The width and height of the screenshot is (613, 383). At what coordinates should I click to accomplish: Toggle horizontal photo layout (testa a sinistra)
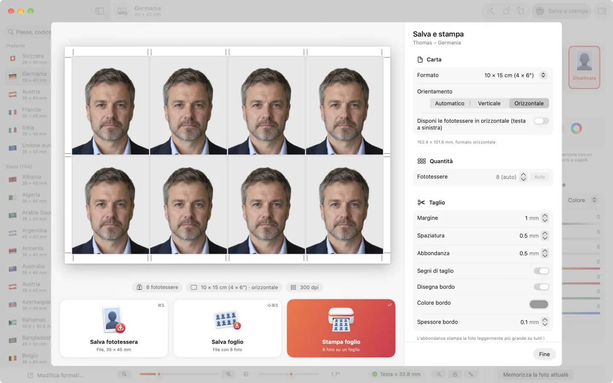pyautogui.click(x=541, y=121)
